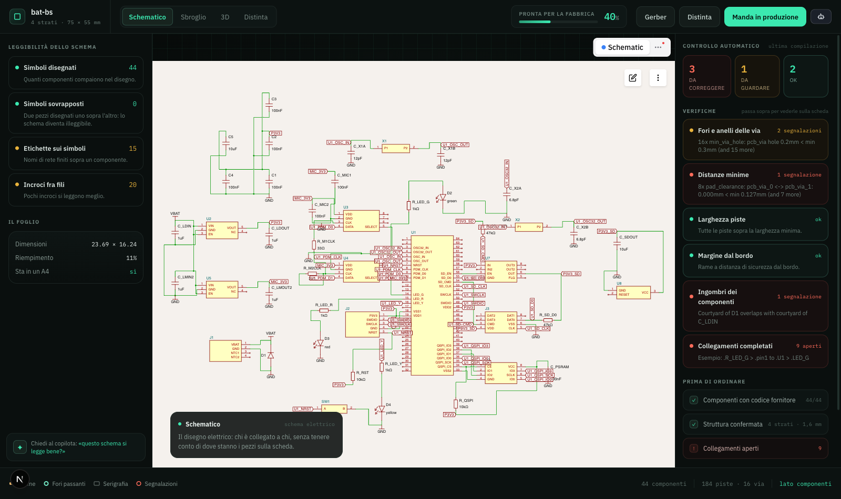The width and height of the screenshot is (841, 499).
Task: Check Componenti con codice fornitore box
Action: pyautogui.click(x=694, y=400)
